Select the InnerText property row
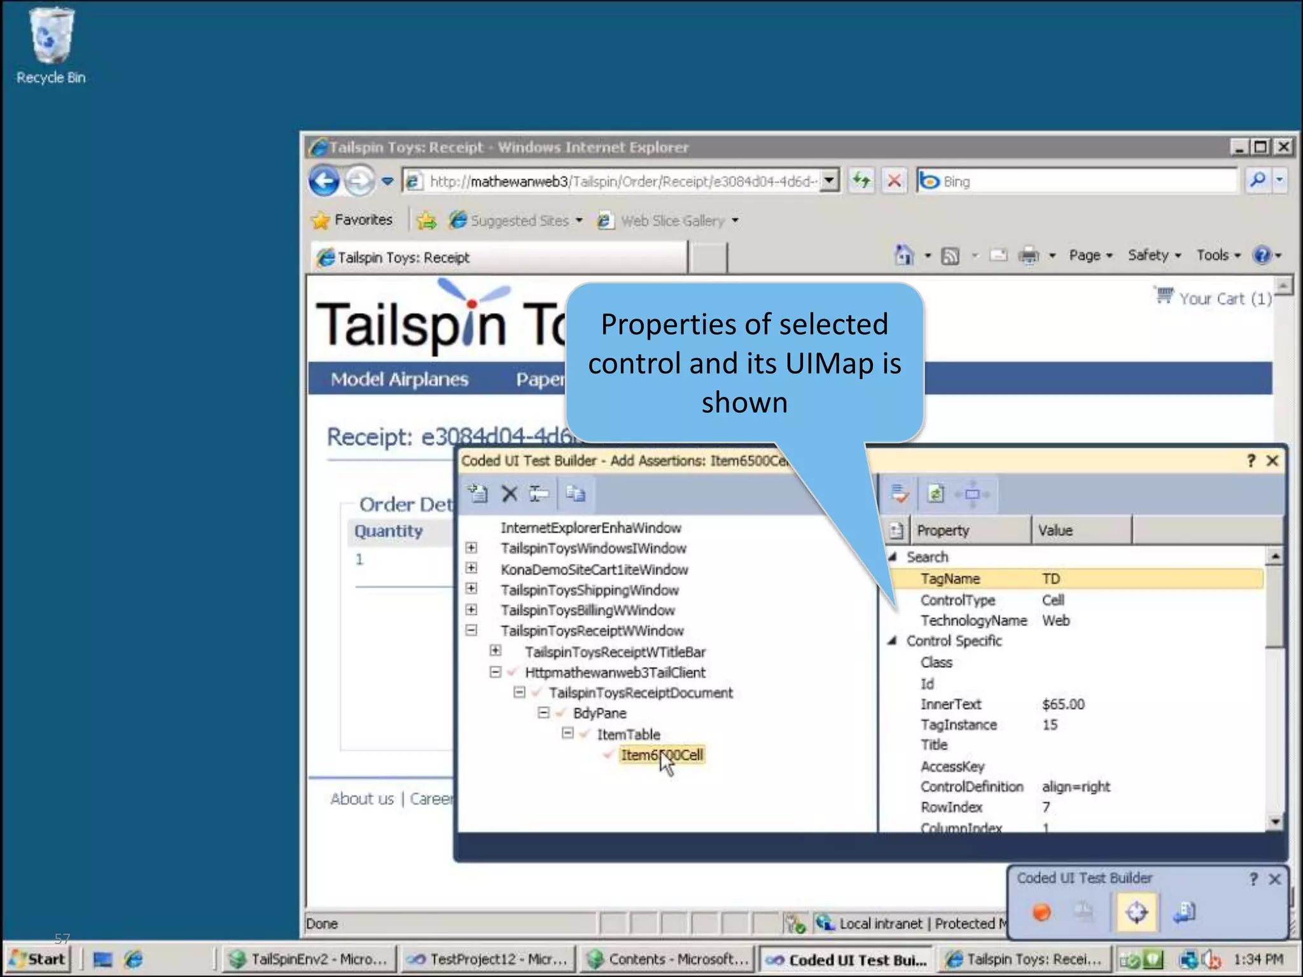The width and height of the screenshot is (1303, 977). click(1075, 704)
